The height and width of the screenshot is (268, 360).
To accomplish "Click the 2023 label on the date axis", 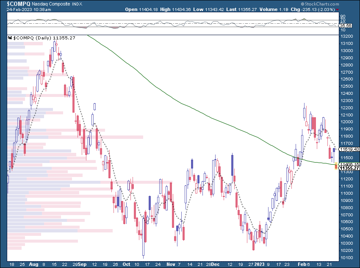I will [259, 264].
